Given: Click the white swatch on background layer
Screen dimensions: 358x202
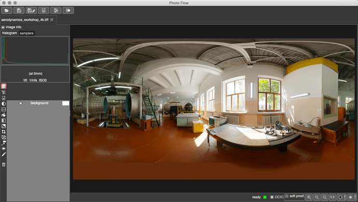Looking at the screenshot, I should tap(65, 103).
